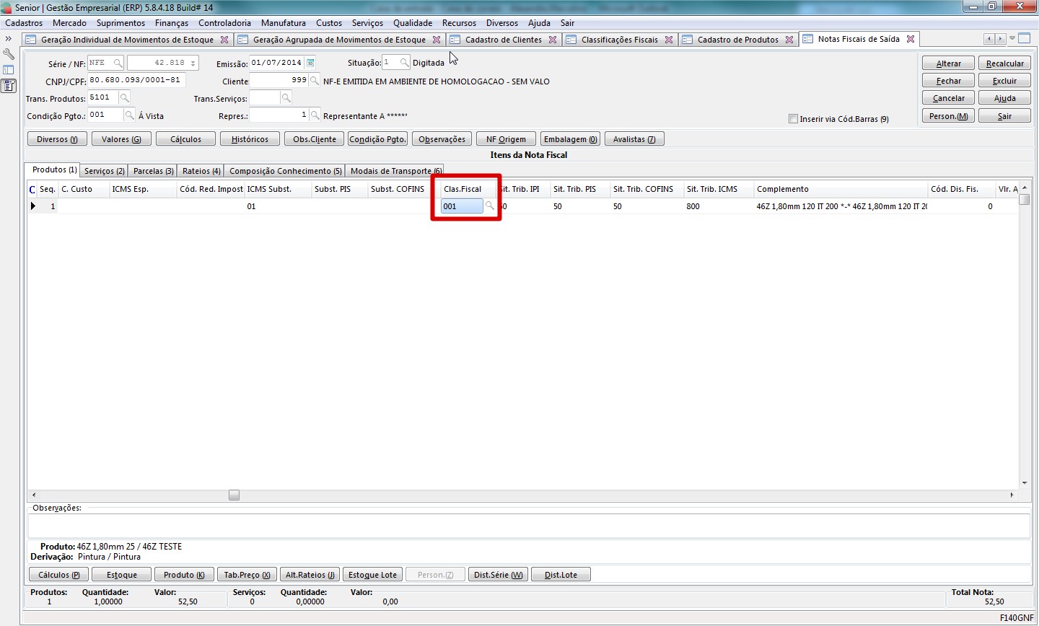
Task: Click the Emissão calendar picker icon
Action: coord(310,63)
